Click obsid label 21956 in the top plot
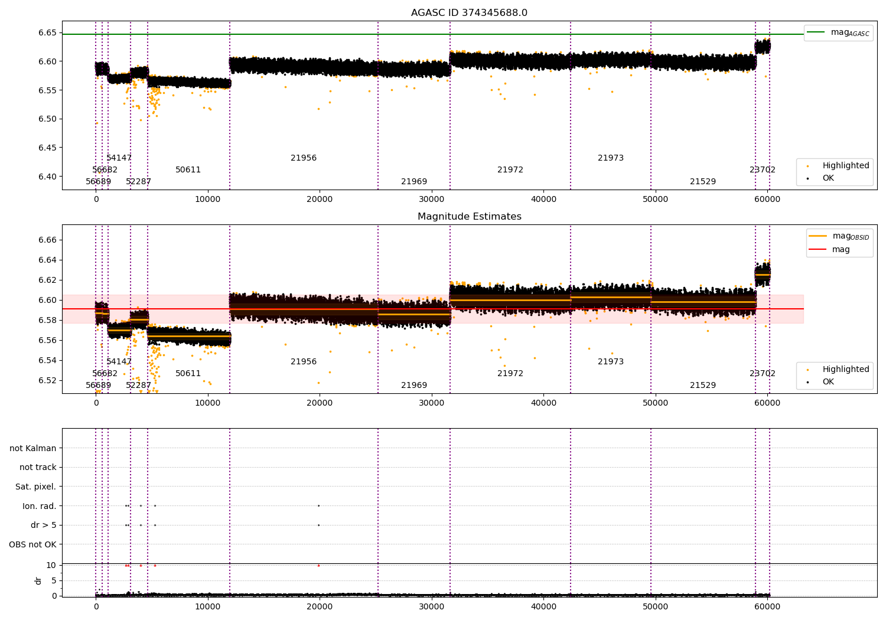Viewport: 886px width, 620px height. point(304,158)
